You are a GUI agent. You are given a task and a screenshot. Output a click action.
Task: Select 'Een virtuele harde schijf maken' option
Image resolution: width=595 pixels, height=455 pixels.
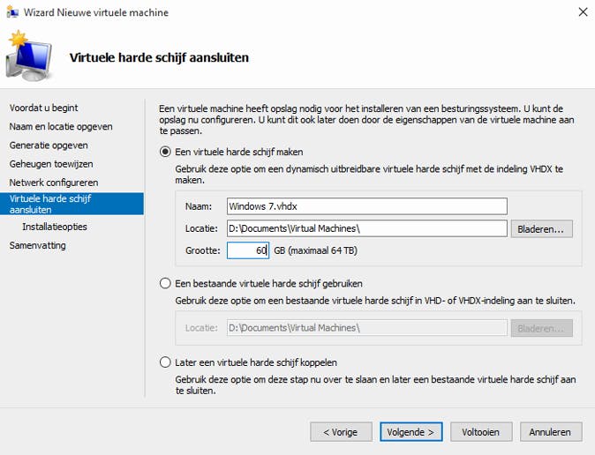[165, 152]
